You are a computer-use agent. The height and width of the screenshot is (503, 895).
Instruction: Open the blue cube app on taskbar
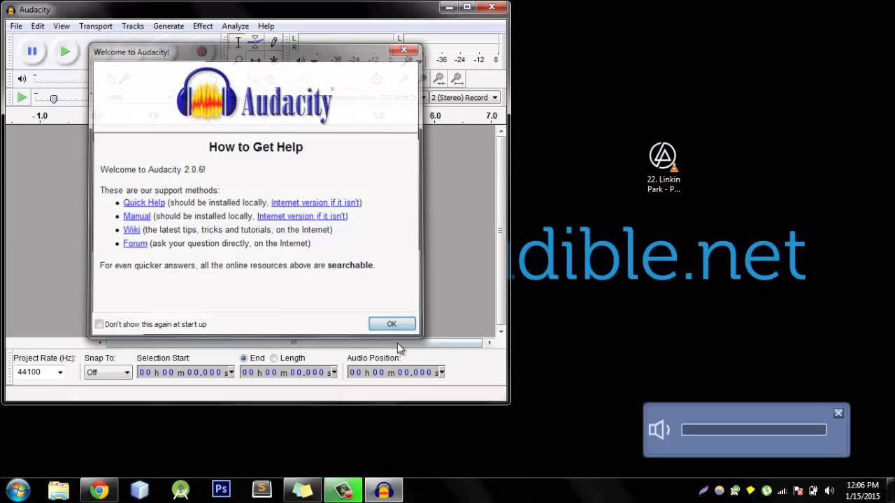pyautogui.click(x=140, y=490)
